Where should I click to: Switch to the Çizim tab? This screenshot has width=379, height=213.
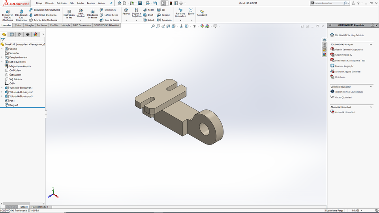[x=18, y=25]
